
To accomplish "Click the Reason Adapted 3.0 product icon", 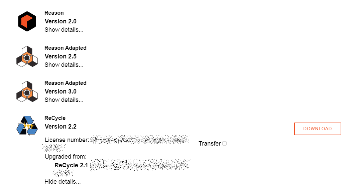I will pos(27,91).
